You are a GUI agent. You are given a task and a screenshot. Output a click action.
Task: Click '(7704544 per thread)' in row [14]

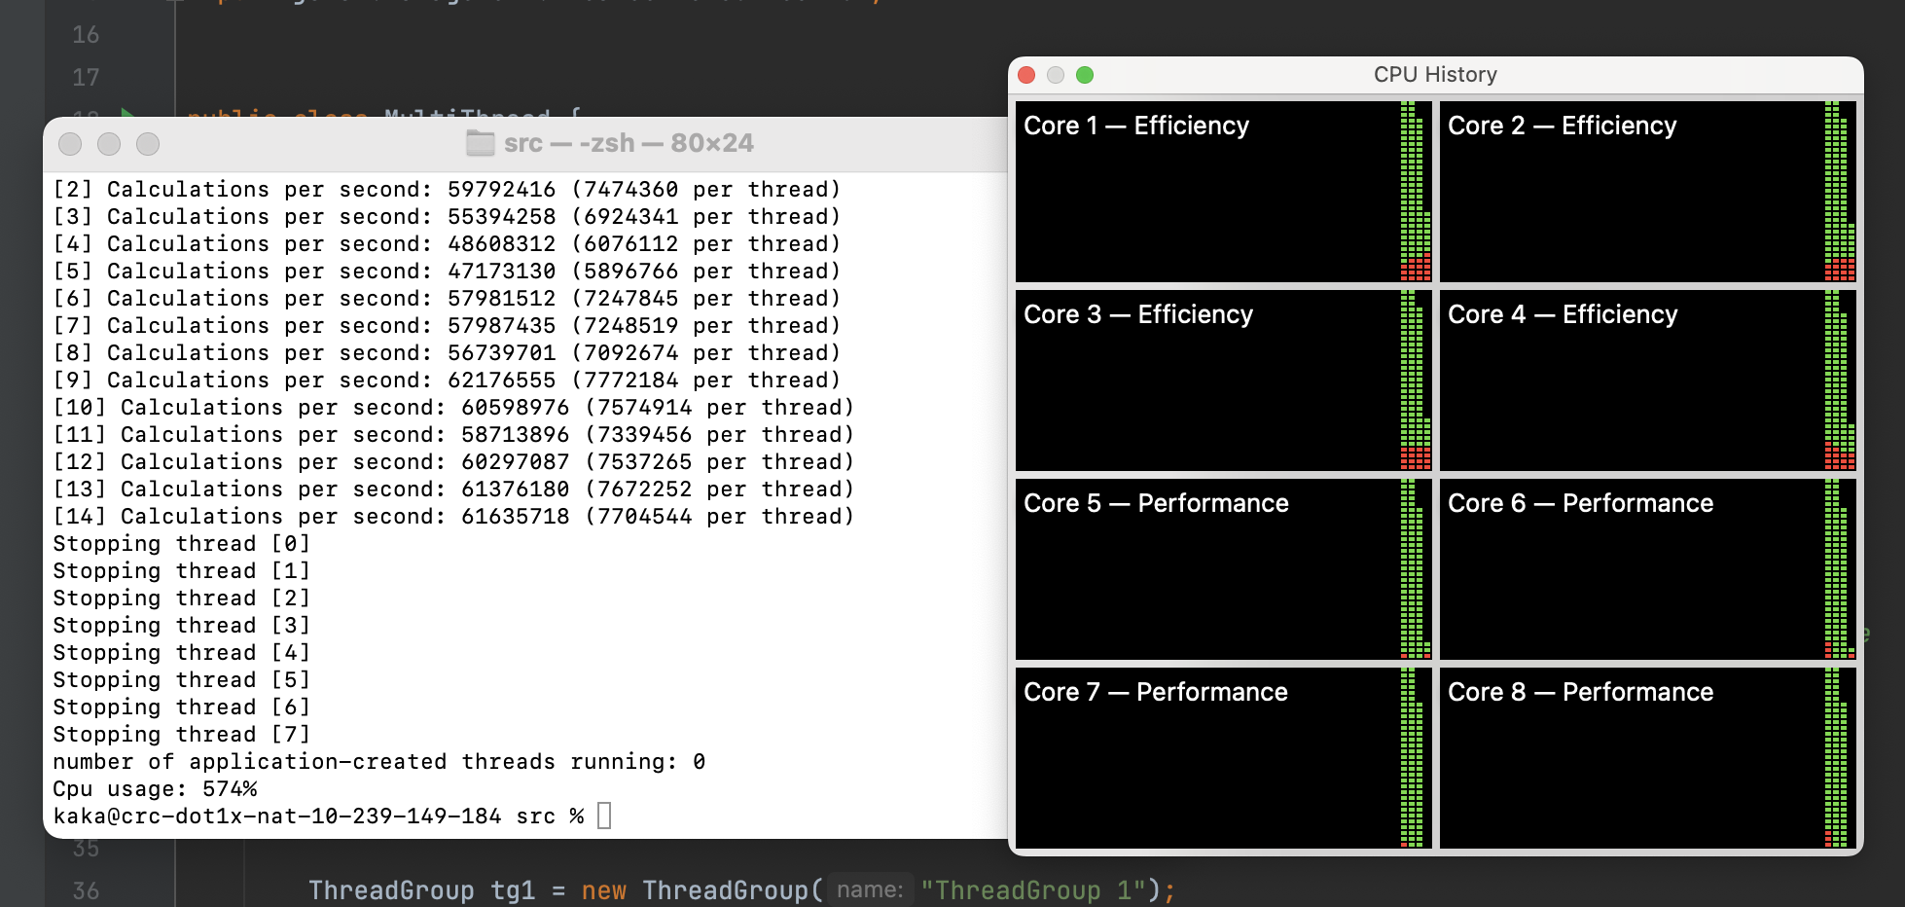pyautogui.click(x=720, y=517)
